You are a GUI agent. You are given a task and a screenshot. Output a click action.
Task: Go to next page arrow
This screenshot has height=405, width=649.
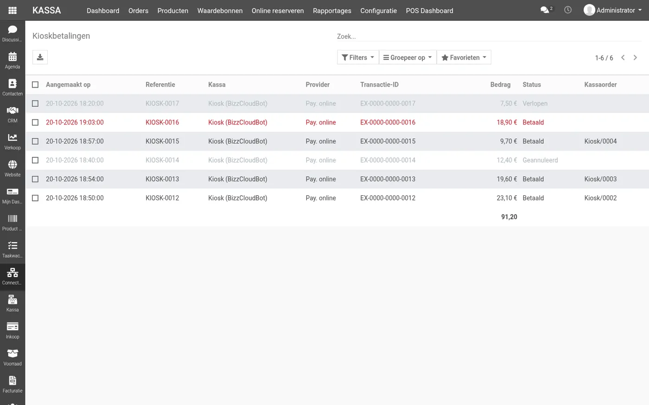point(636,57)
